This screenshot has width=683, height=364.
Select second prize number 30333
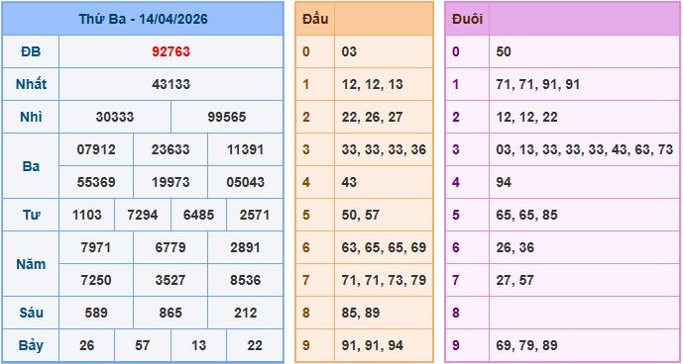115,117
